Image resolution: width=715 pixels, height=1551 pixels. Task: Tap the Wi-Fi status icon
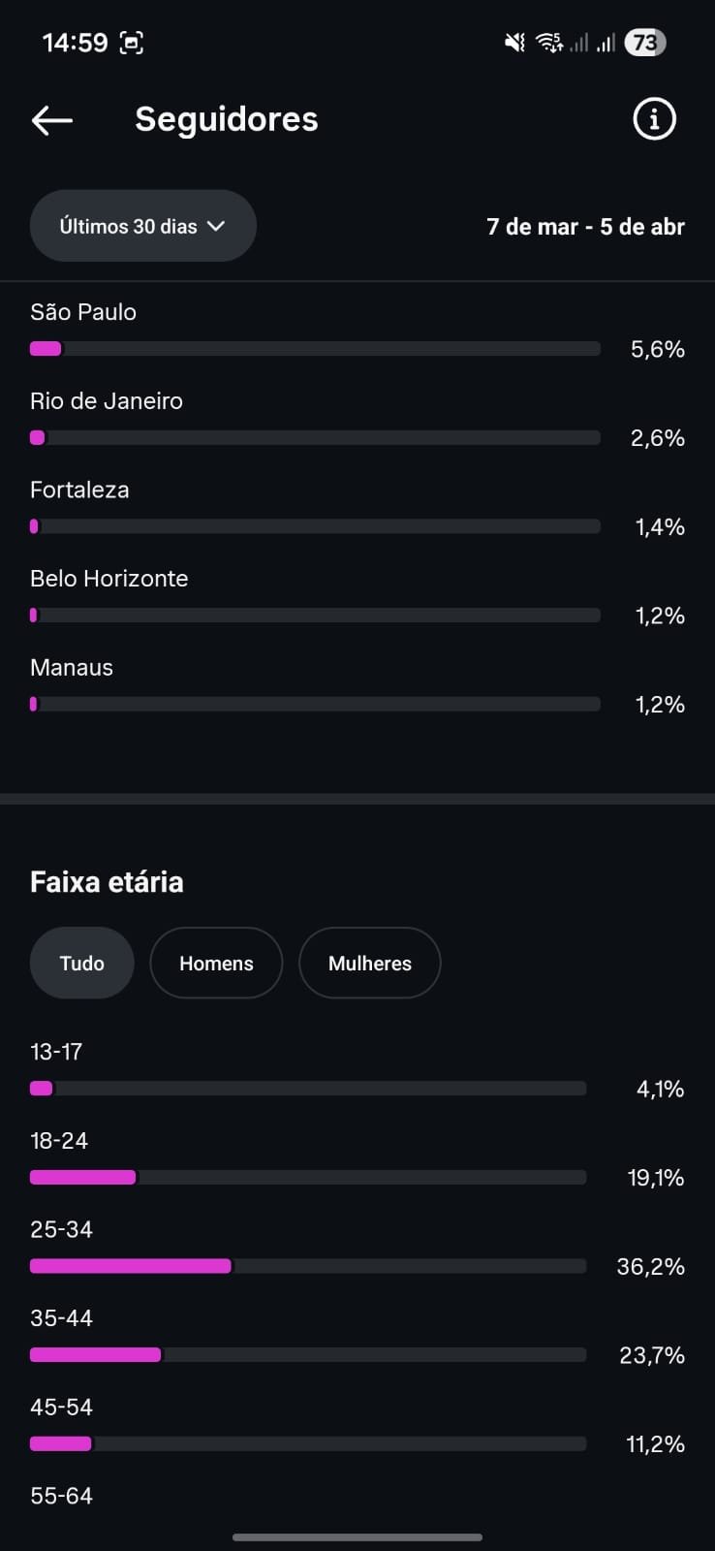pyautogui.click(x=549, y=43)
